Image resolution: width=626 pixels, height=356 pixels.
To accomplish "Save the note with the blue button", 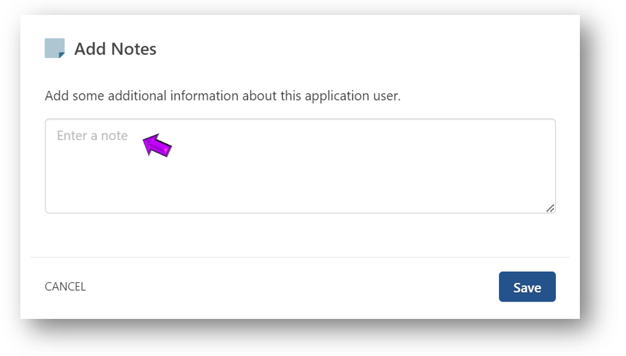I will (x=527, y=287).
